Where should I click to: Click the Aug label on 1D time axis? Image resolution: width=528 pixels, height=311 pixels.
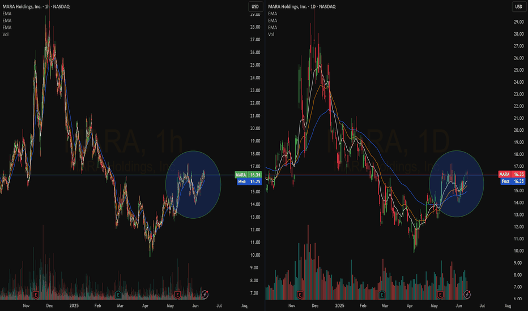pyautogui.click(x=508, y=305)
